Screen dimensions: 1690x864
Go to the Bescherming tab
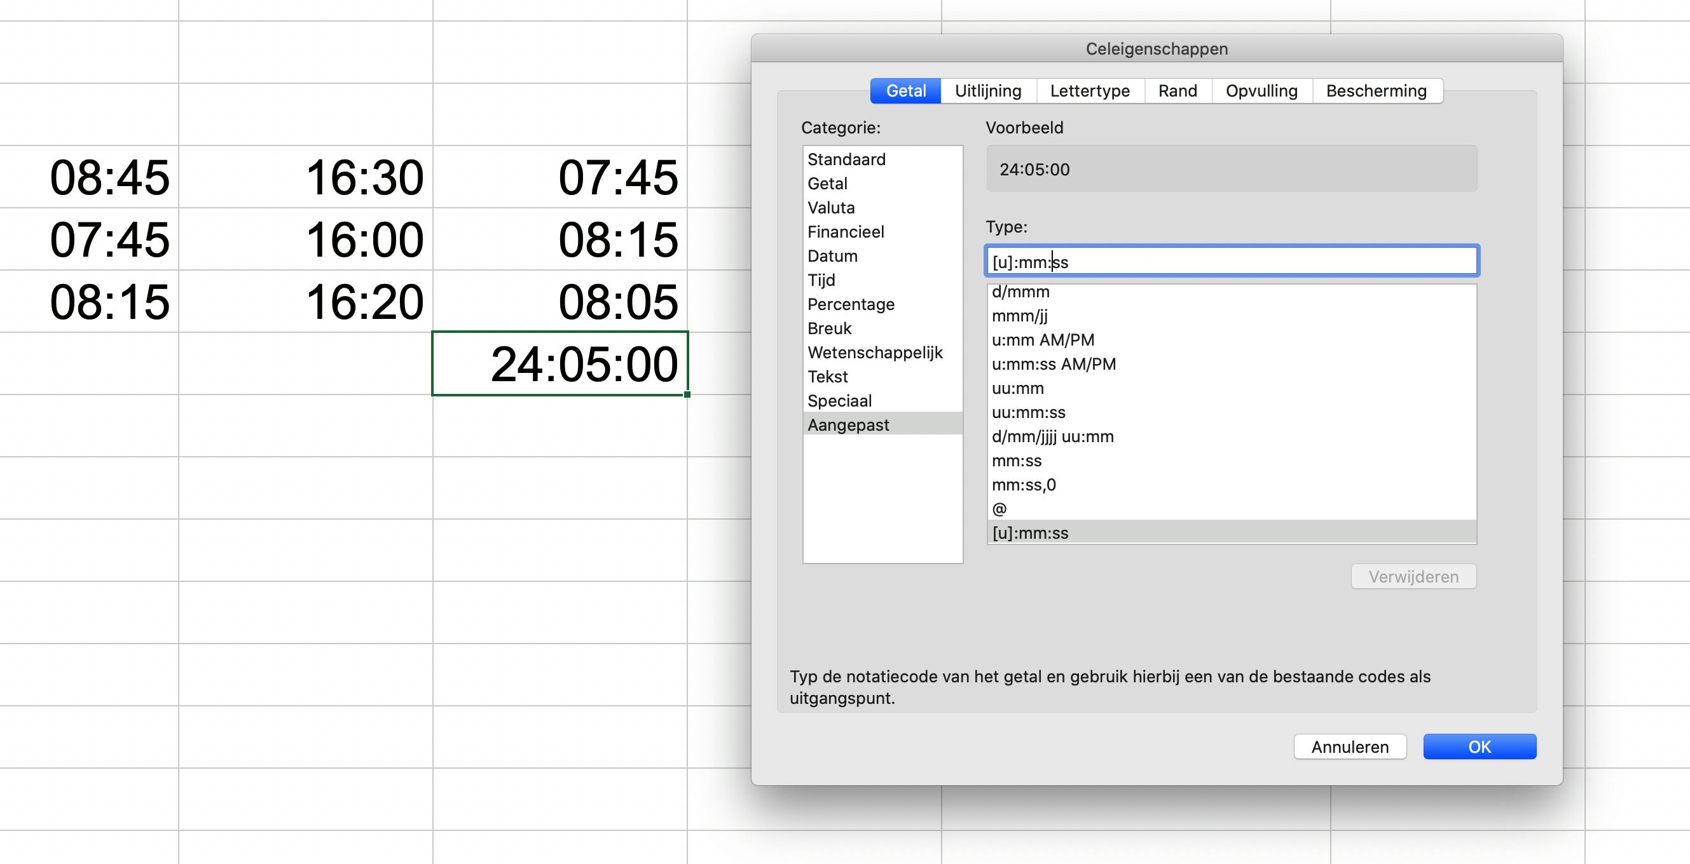click(1377, 90)
